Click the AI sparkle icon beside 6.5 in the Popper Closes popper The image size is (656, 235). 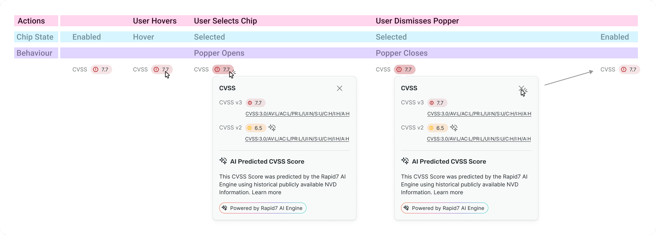click(x=454, y=128)
